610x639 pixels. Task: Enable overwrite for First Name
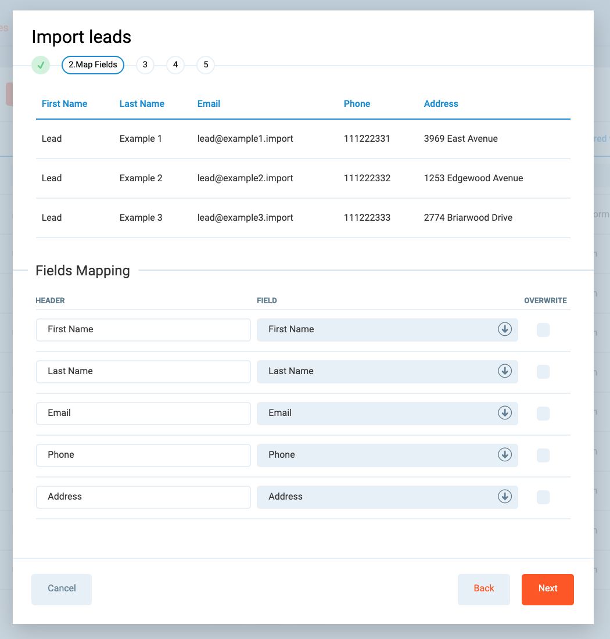543,330
